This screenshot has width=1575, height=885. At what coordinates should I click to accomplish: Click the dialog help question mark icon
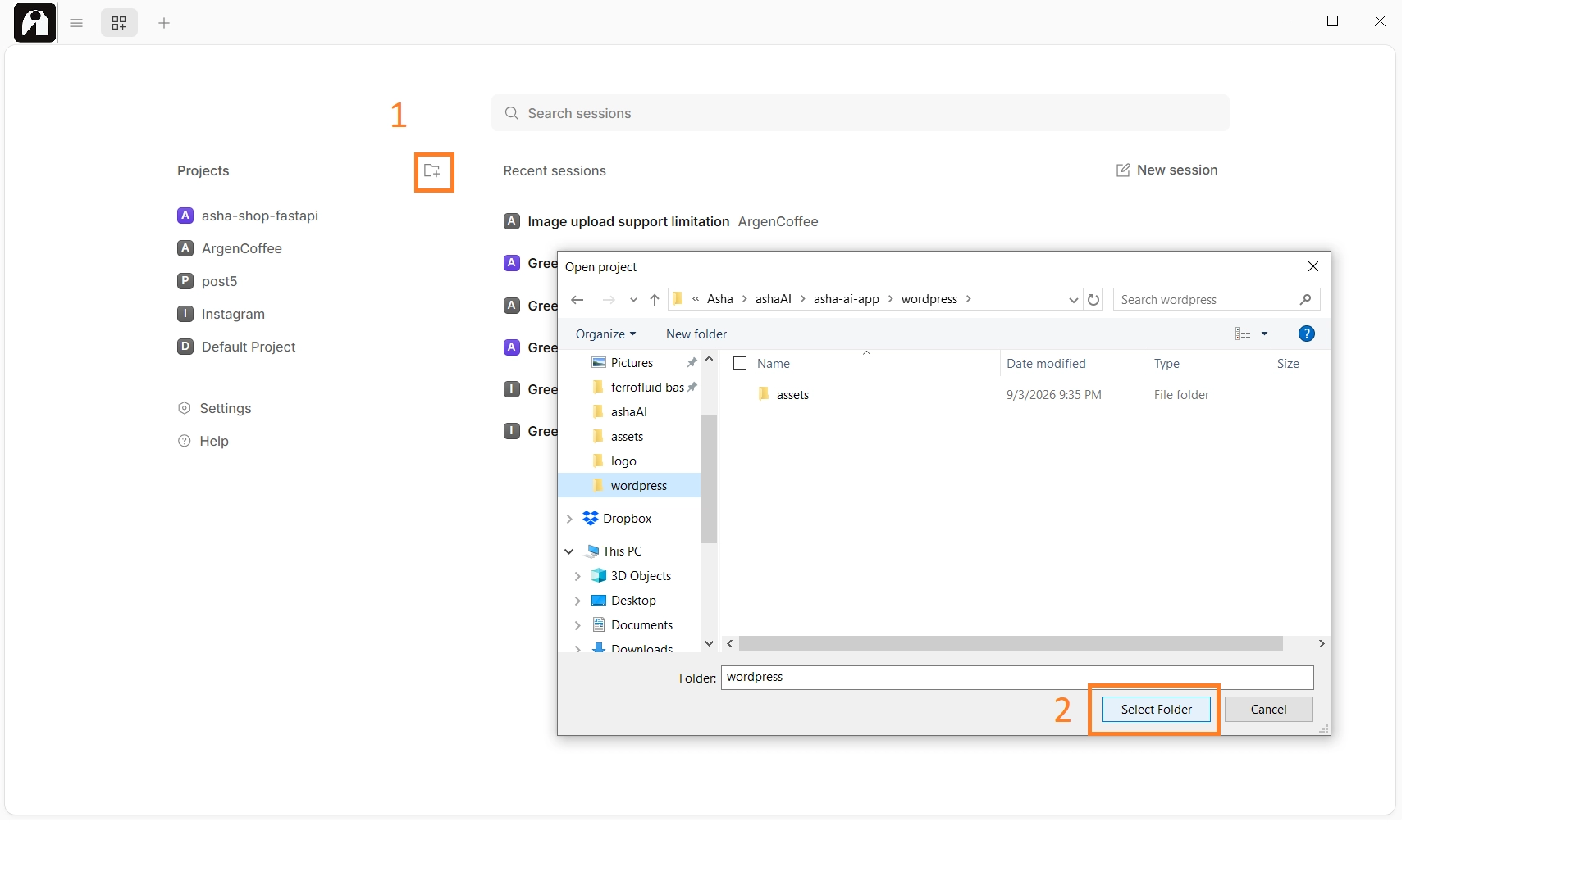point(1307,334)
